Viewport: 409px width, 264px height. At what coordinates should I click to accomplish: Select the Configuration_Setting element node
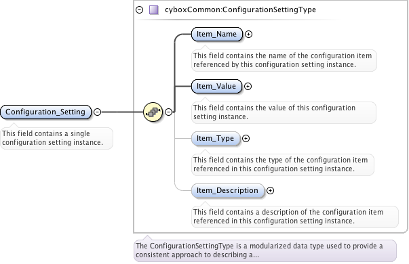46,112
